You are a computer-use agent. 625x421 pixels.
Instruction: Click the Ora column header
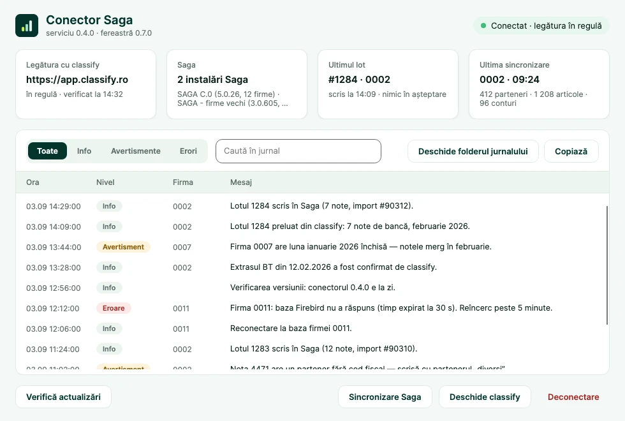[x=33, y=182]
